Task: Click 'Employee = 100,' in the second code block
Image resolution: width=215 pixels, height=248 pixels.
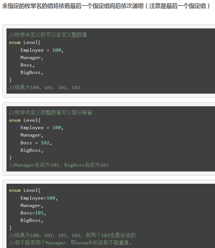Action: 42,128
